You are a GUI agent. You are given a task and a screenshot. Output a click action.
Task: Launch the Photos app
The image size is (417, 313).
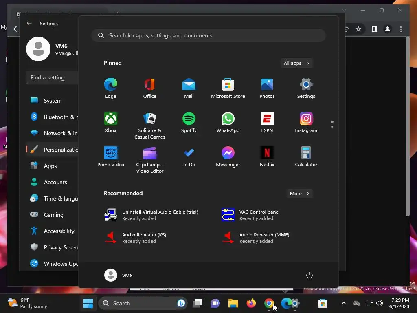click(267, 88)
